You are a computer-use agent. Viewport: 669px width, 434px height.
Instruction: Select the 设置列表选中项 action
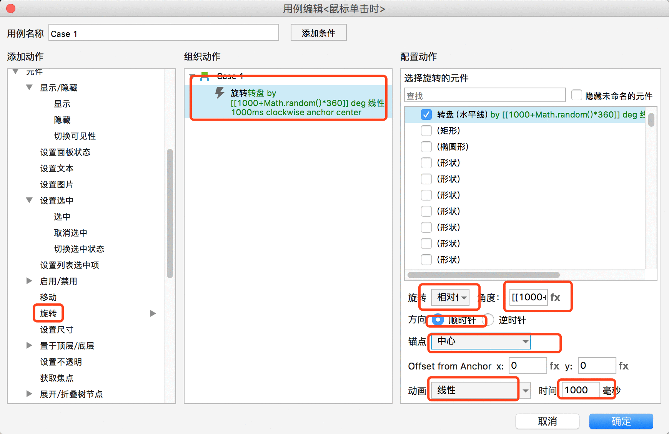(70, 265)
